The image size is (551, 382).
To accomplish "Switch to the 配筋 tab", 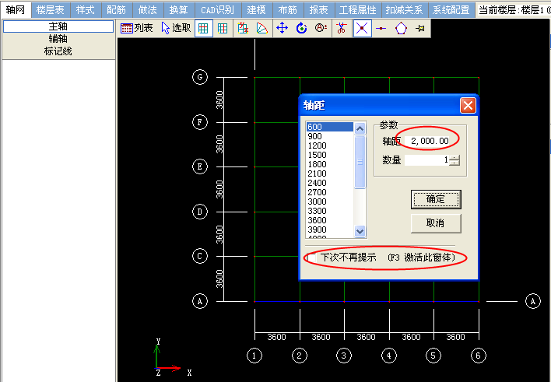I will tap(117, 10).
